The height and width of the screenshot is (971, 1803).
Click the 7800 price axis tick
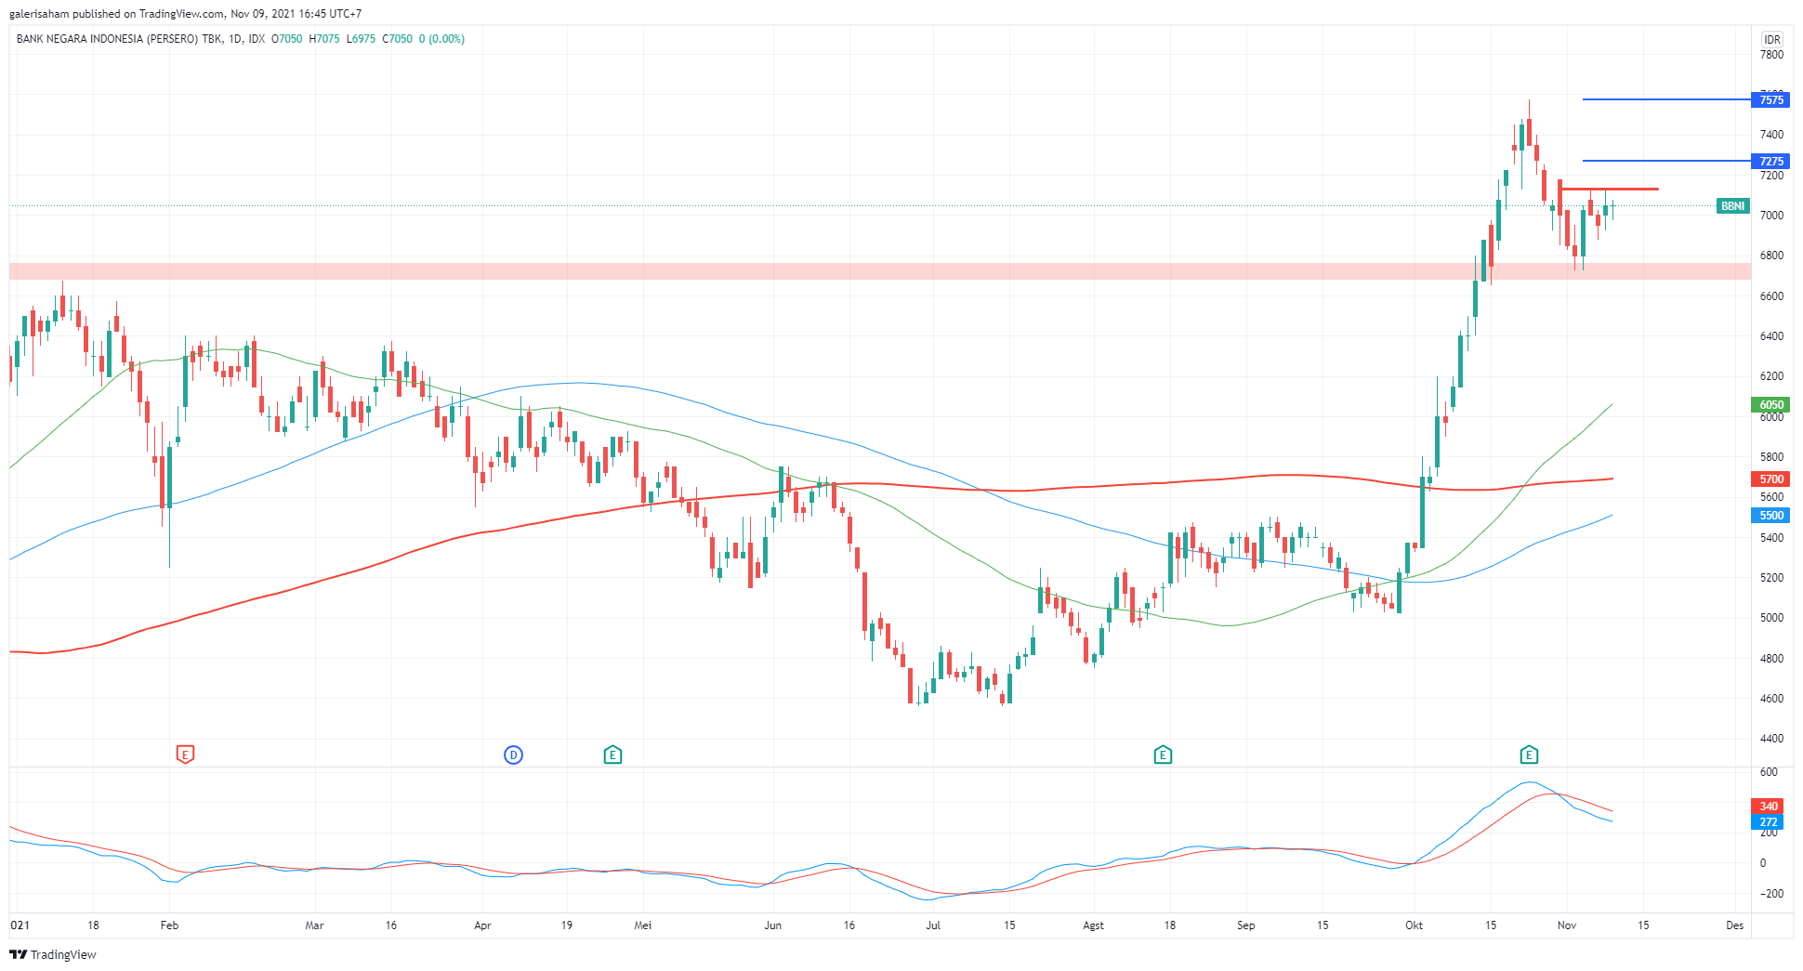tap(1771, 55)
